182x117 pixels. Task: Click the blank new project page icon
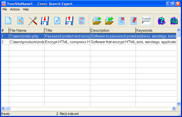8,21
